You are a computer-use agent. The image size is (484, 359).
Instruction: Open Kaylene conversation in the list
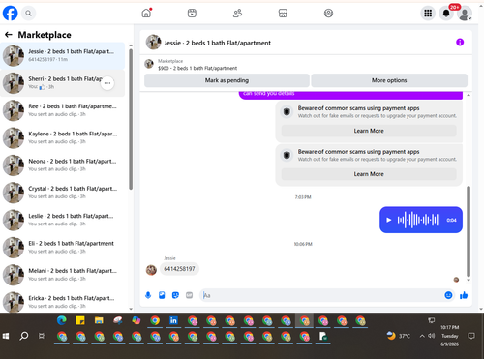pyautogui.click(x=63, y=137)
